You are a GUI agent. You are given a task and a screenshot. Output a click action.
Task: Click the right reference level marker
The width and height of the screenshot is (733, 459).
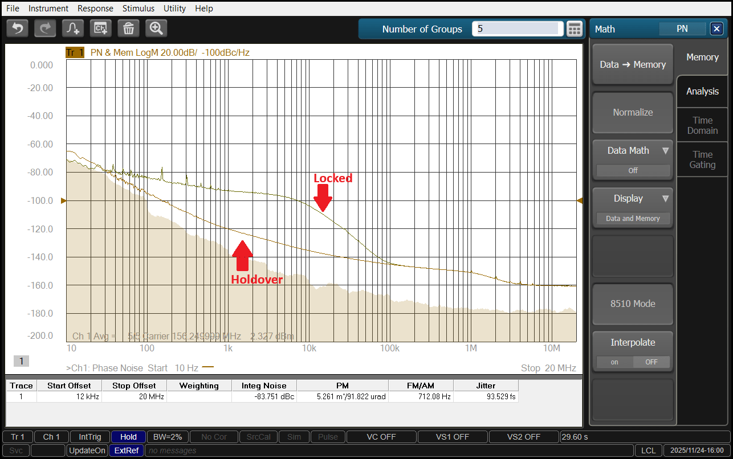[x=580, y=200]
